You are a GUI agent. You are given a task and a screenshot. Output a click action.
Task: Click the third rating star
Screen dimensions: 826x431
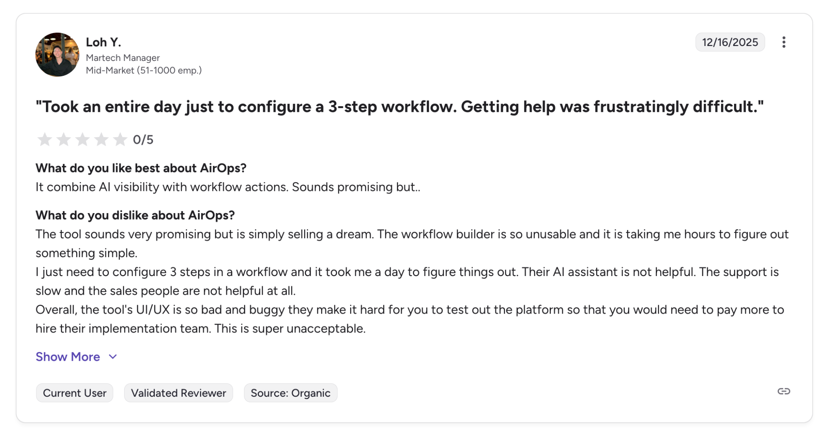coord(82,140)
